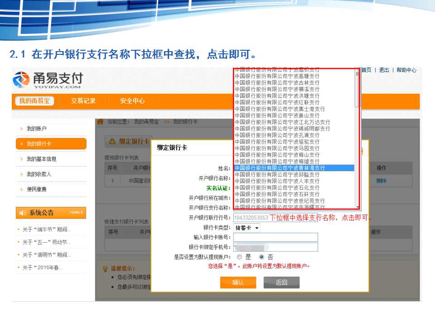The image size is (435, 326).
Task: Click the 开户银行联行号 field
Action: pos(275,218)
